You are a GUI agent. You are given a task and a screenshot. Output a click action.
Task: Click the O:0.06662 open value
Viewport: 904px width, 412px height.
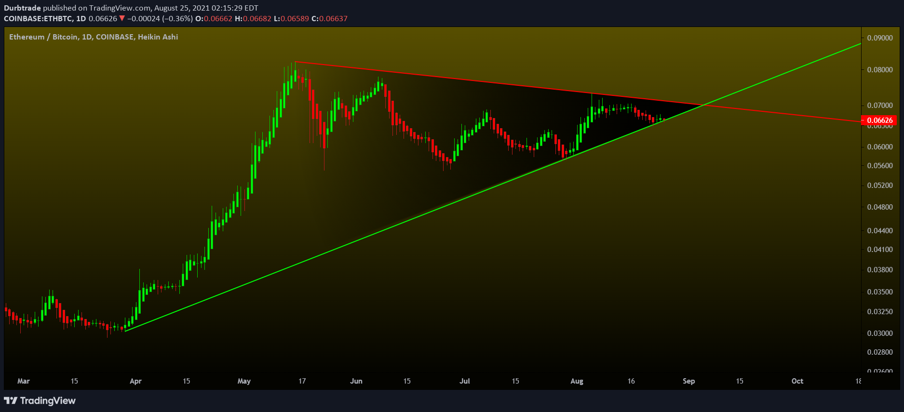click(214, 18)
